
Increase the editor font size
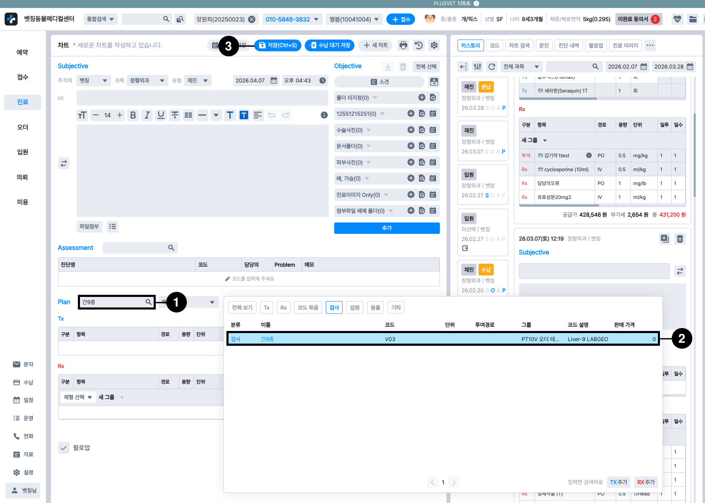(x=120, y=115)
